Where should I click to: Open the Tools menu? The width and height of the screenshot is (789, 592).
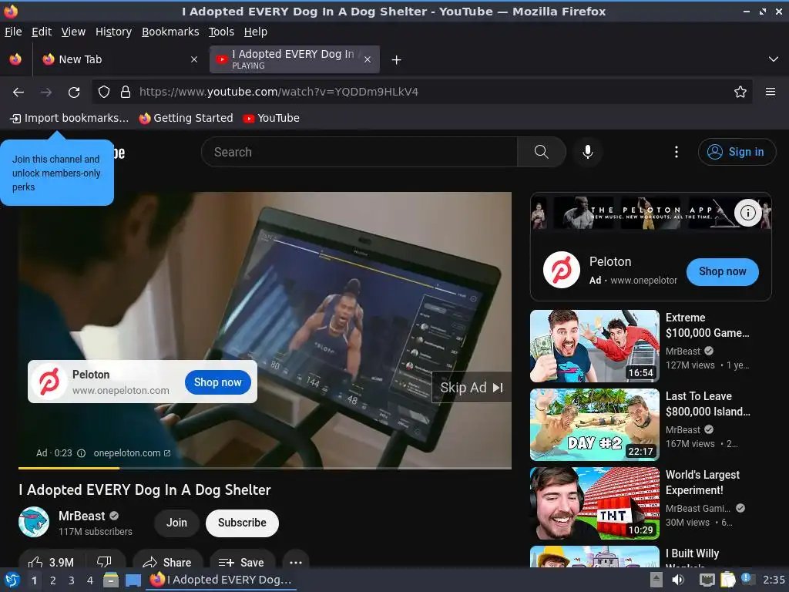[221, 32]
